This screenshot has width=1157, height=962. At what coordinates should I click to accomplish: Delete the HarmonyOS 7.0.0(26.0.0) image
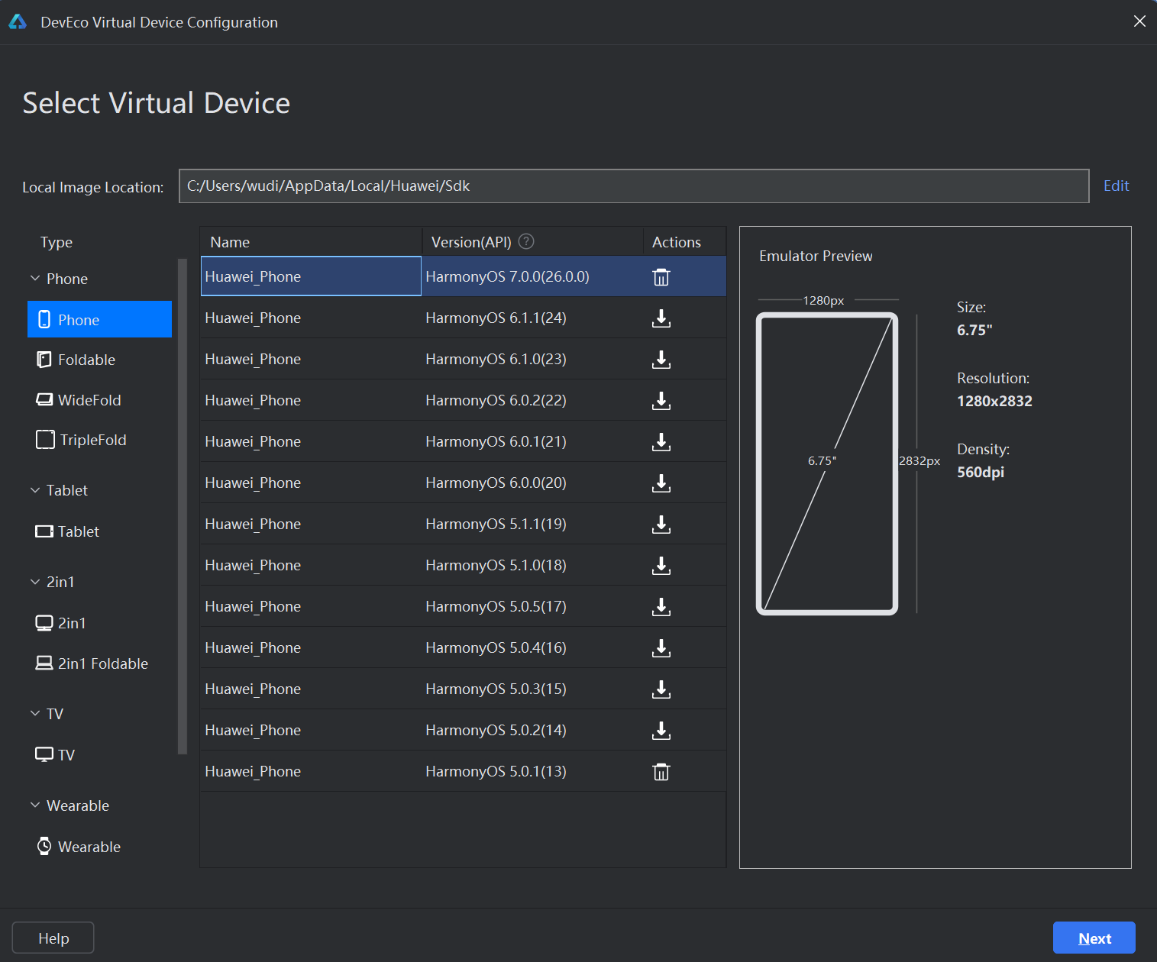tap(661, 277)
